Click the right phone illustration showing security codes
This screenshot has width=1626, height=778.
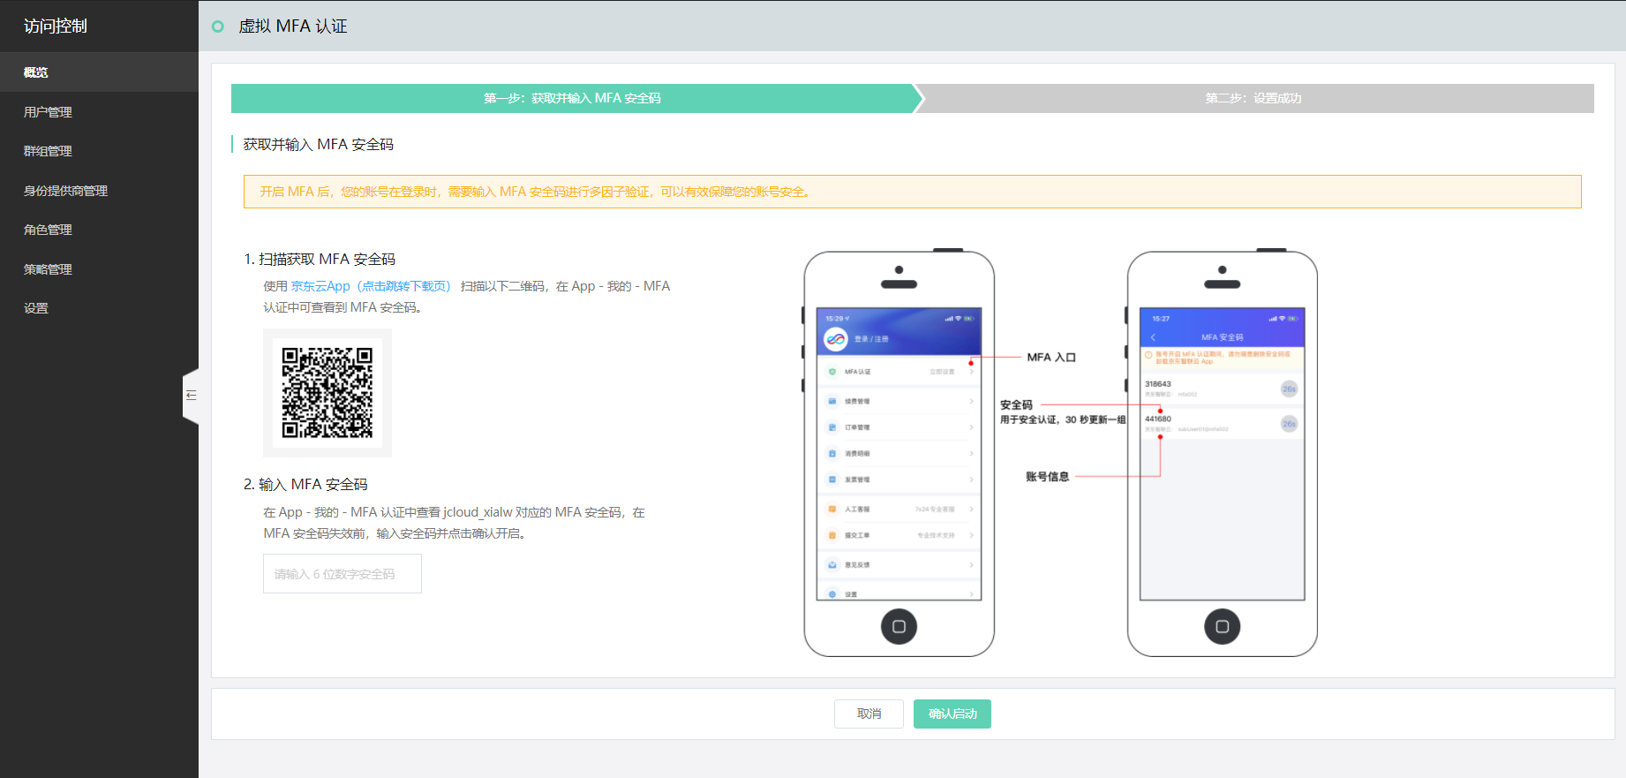point(1222,453)
